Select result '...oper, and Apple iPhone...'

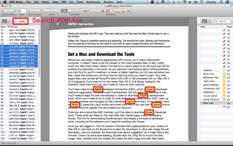19,30
